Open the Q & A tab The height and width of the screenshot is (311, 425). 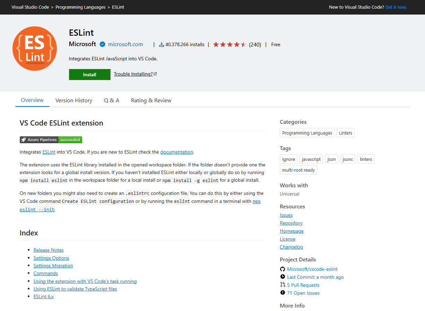tap(112, 101)
